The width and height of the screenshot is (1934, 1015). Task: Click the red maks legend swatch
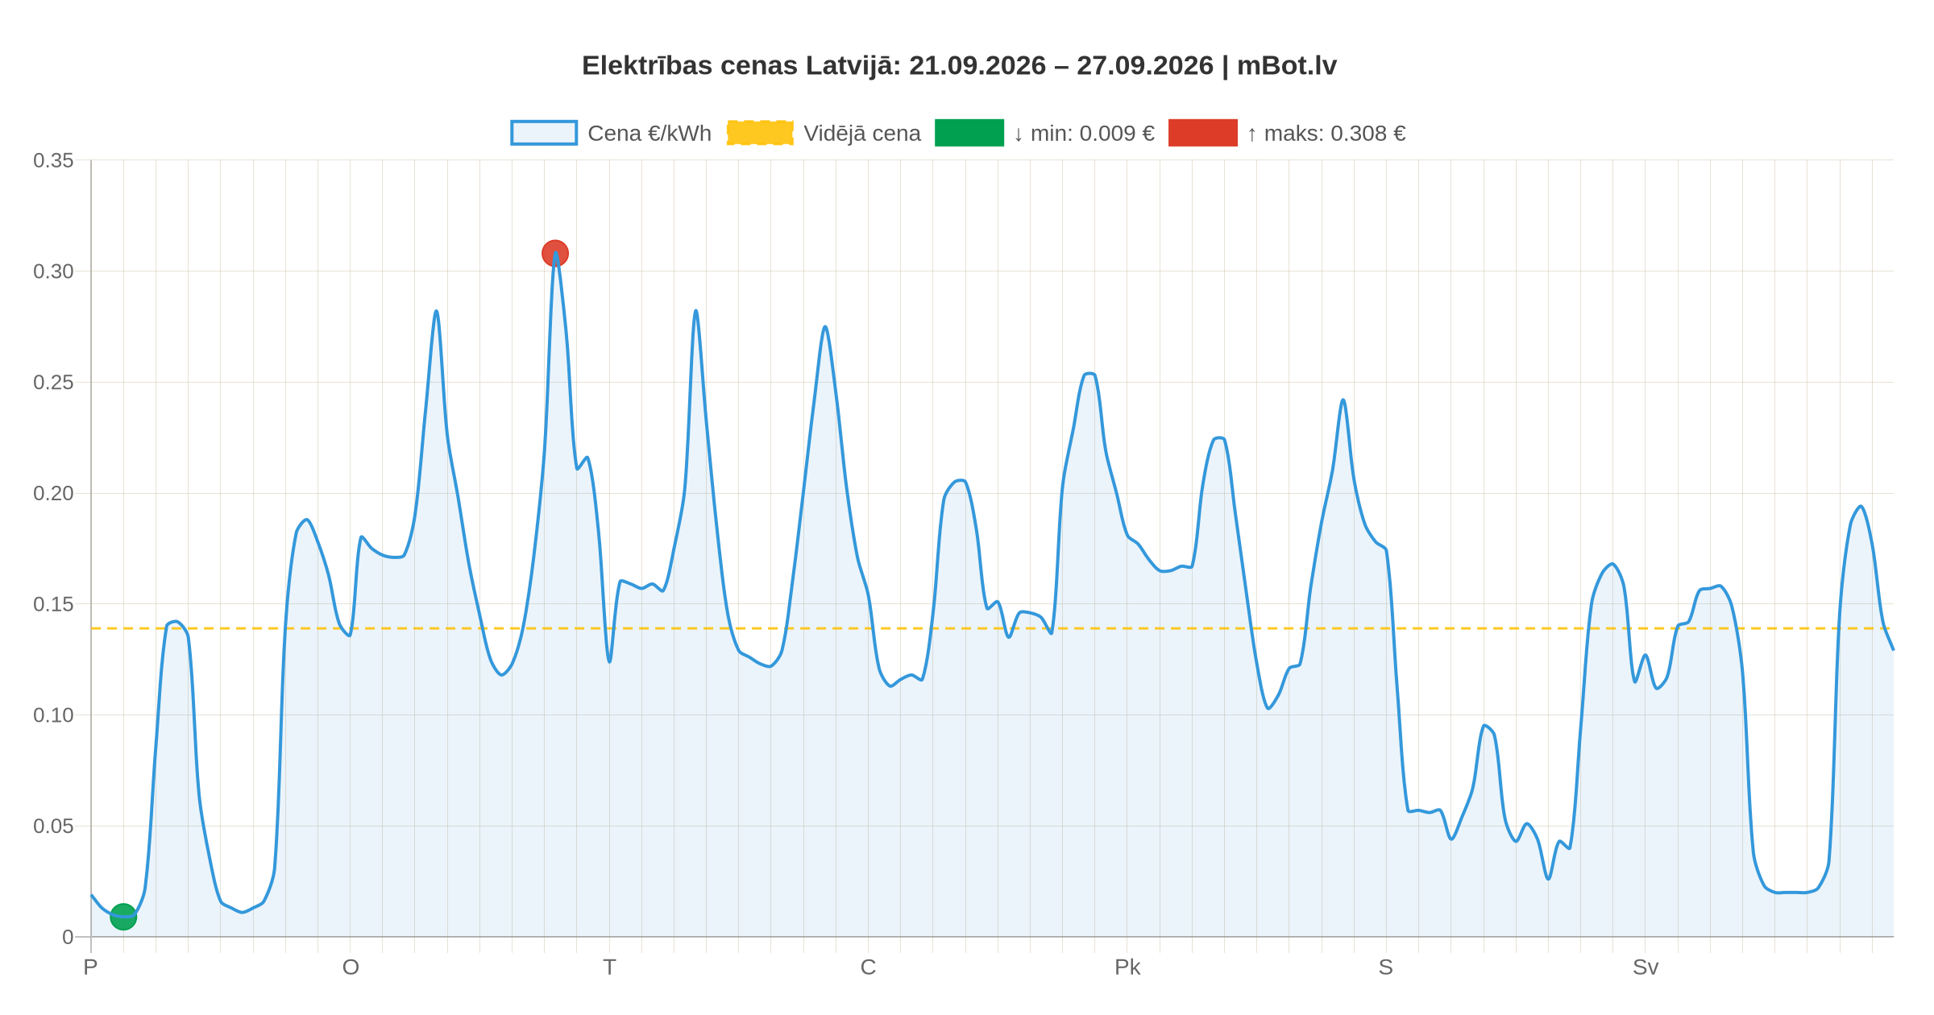[x=1203, y=133]
